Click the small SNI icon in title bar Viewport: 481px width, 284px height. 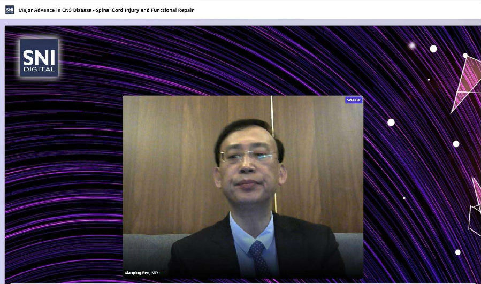[10, 10]
